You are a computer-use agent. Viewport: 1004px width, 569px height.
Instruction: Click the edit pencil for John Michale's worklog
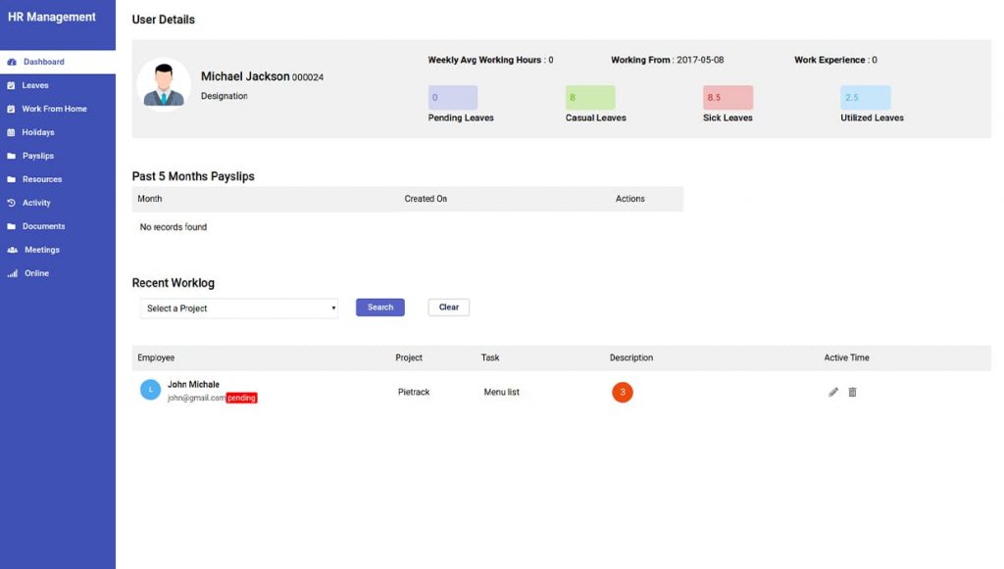tap(832, 392)
